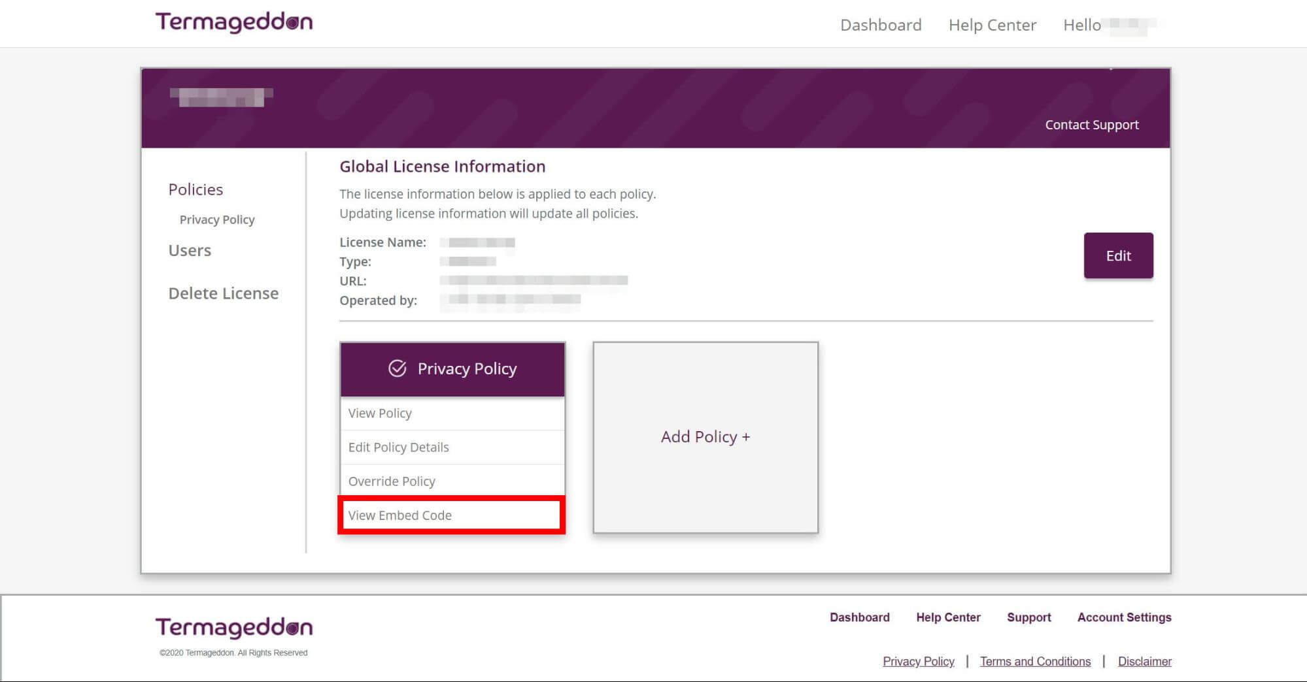Open Dashboard in the top navigation
1307x682 pixels.
881,25
